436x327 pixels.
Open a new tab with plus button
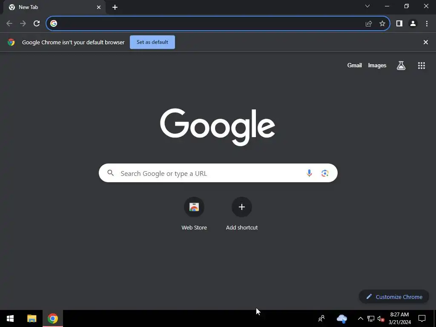(115, 8)
